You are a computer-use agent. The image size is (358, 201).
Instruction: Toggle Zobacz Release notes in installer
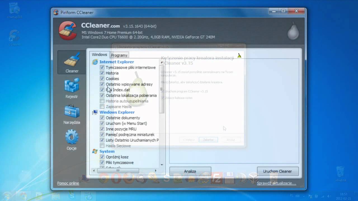pyautogui.click(x=162, y=98)
